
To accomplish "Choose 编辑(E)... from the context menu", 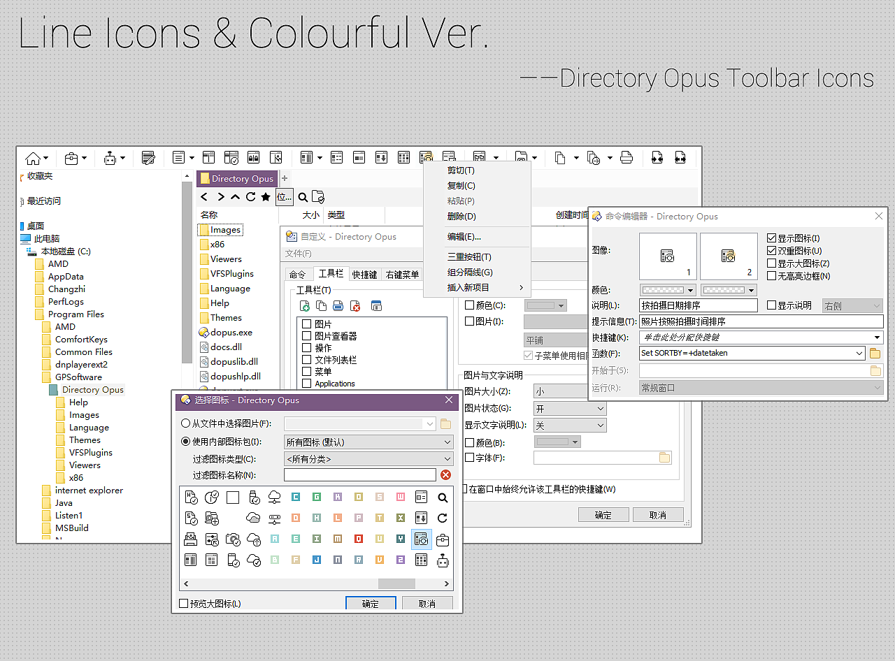I will click(464, 237).
